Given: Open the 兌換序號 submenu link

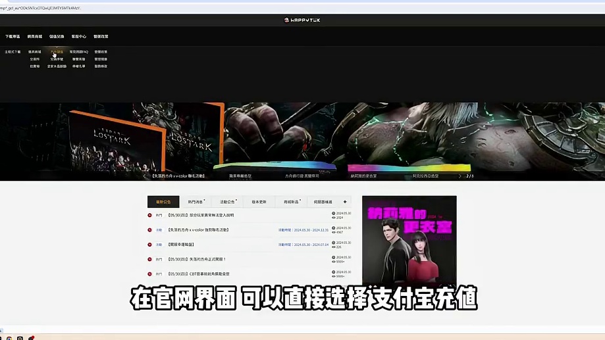Looking at the screenshot, I should (57, 59).
